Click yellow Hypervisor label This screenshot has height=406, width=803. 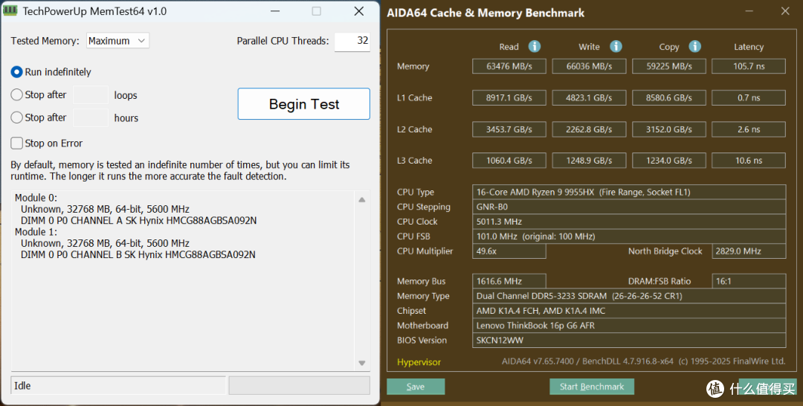click(419, 362)
